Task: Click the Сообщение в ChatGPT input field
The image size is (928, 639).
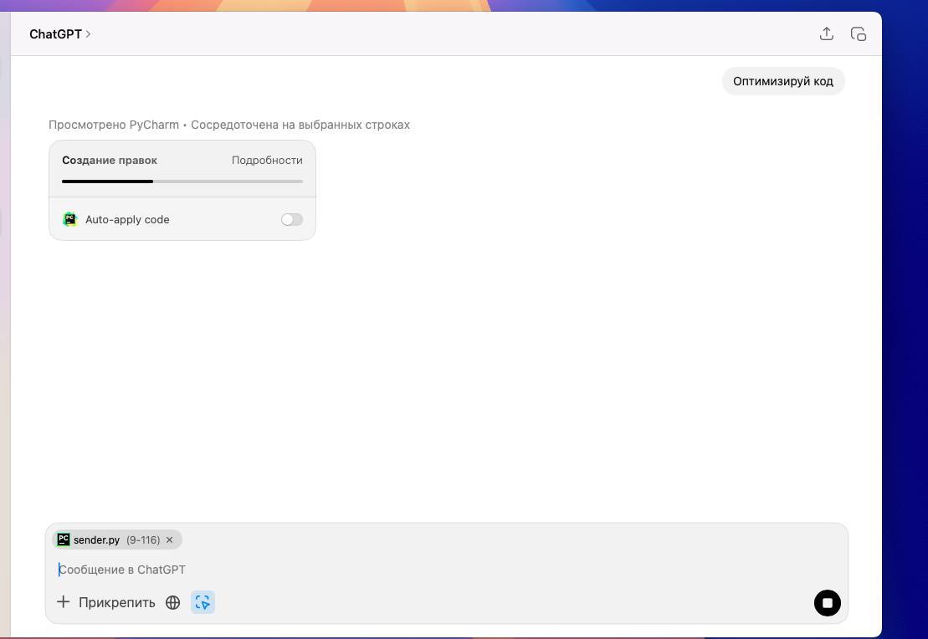Action: point(447,570)
